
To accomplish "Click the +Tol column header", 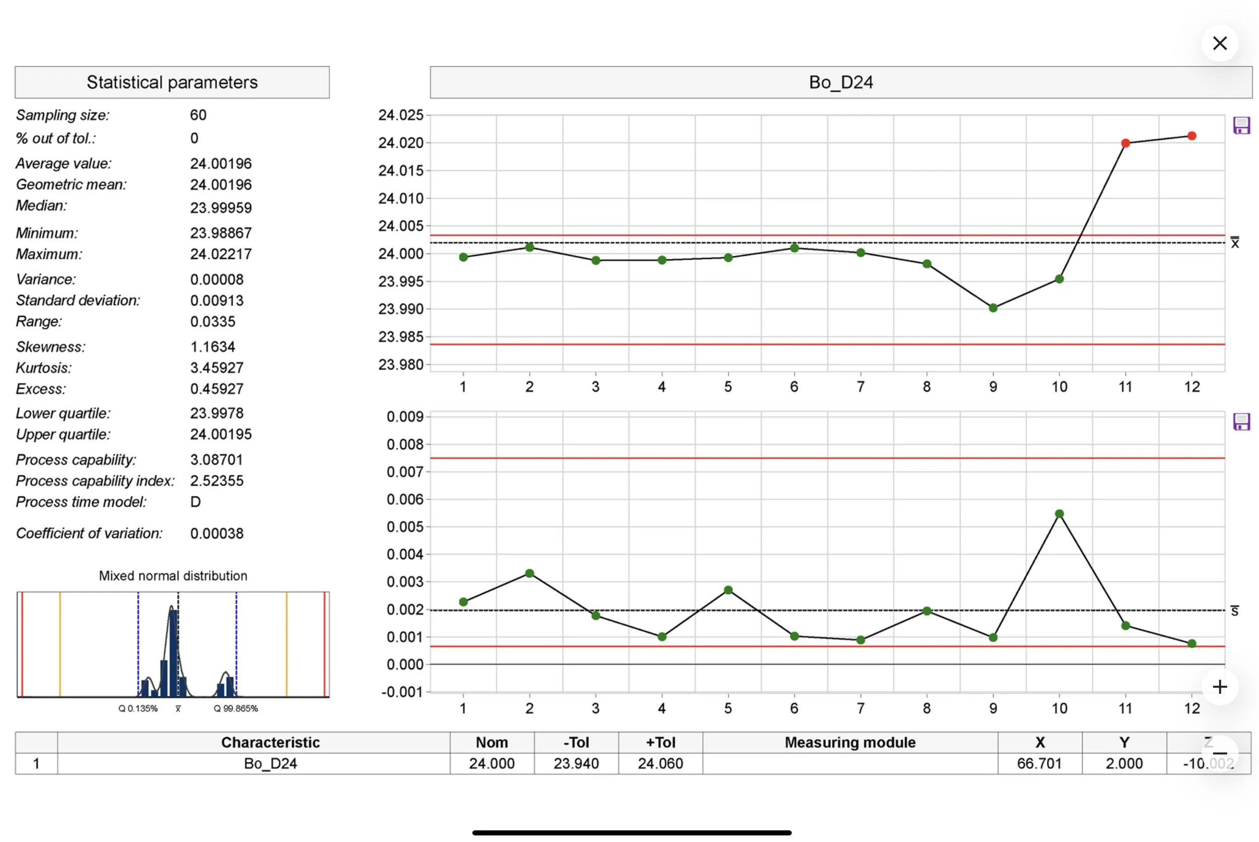I will [660, 742].
